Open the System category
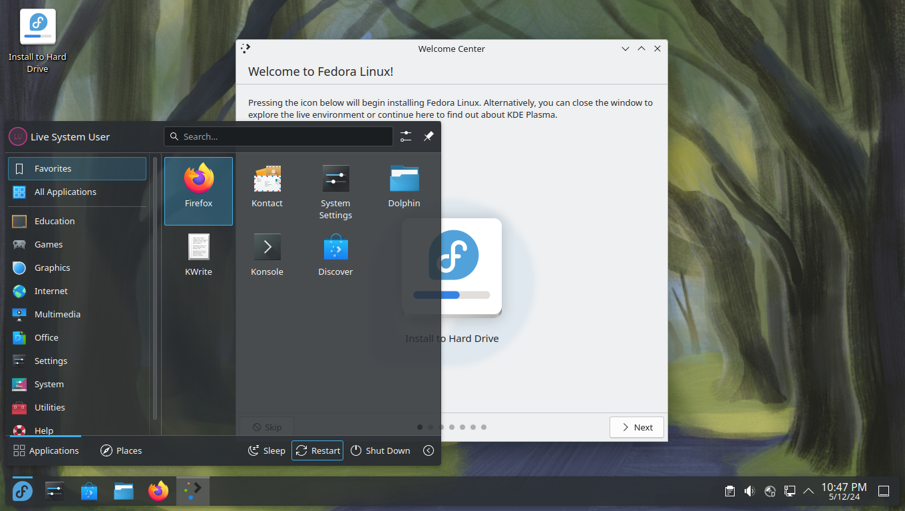 coord(77,384)
